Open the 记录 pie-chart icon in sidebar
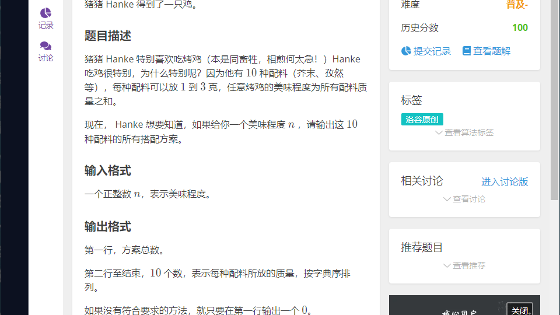This screenshot has width=560, height=315. click(x=45, y=13)
